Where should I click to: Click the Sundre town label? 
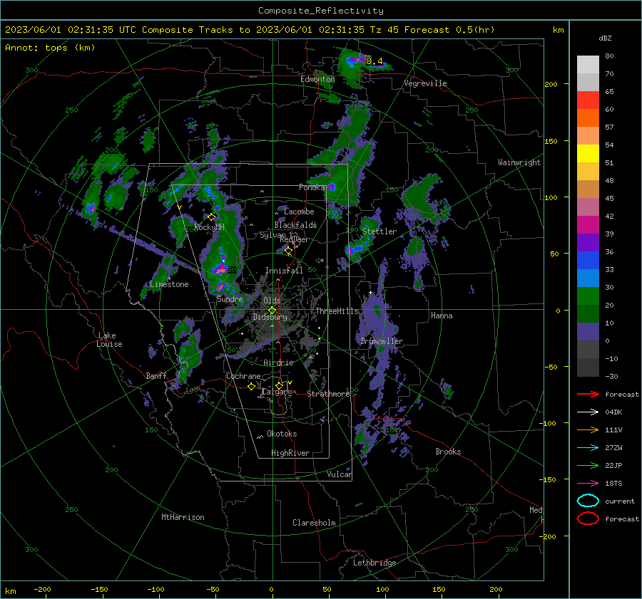tap(230, 299)
